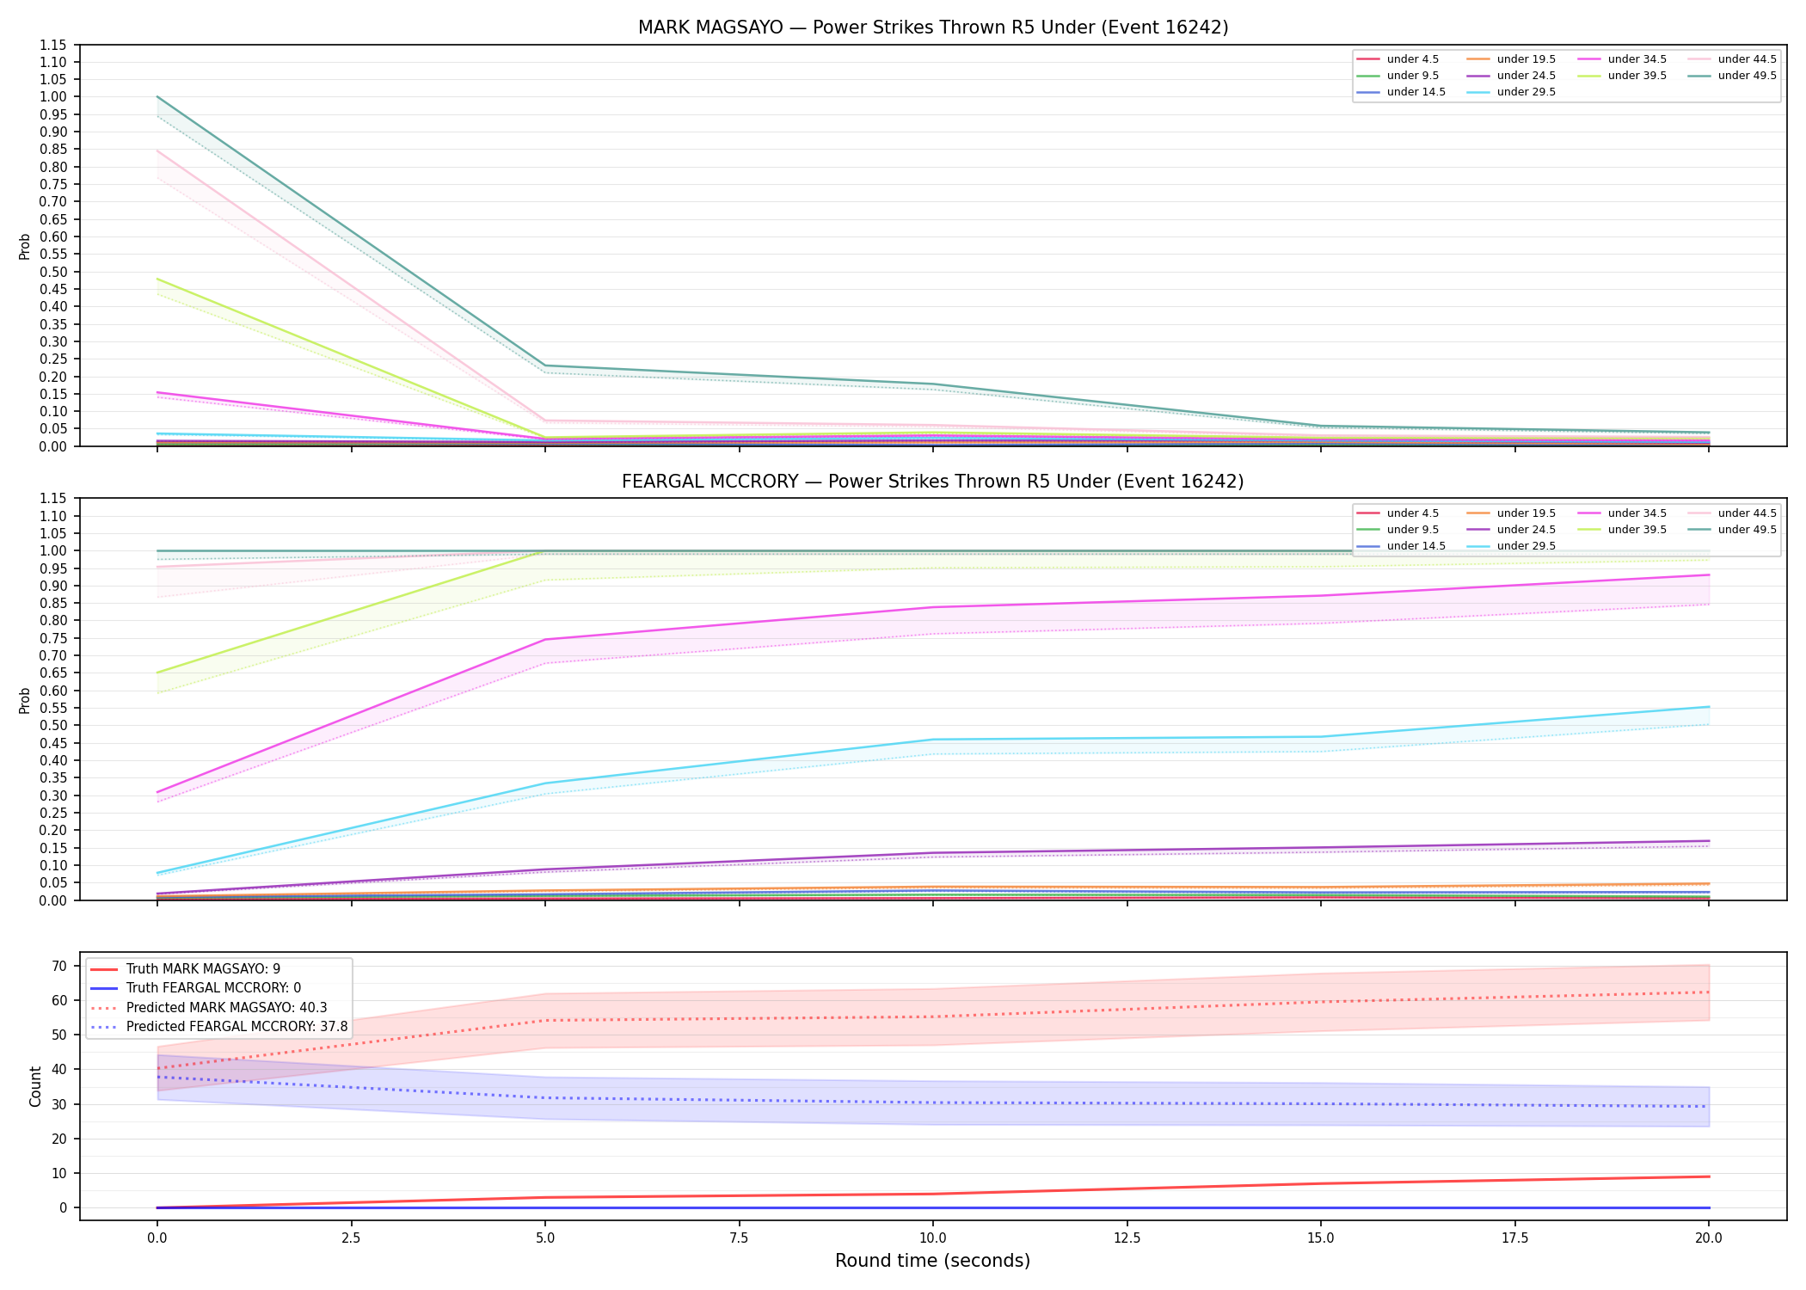Select the "Truth MARK MAGSAYO: 9" legend text
This screenshot has width=1806, height=1290.
[x=203, y=969]
